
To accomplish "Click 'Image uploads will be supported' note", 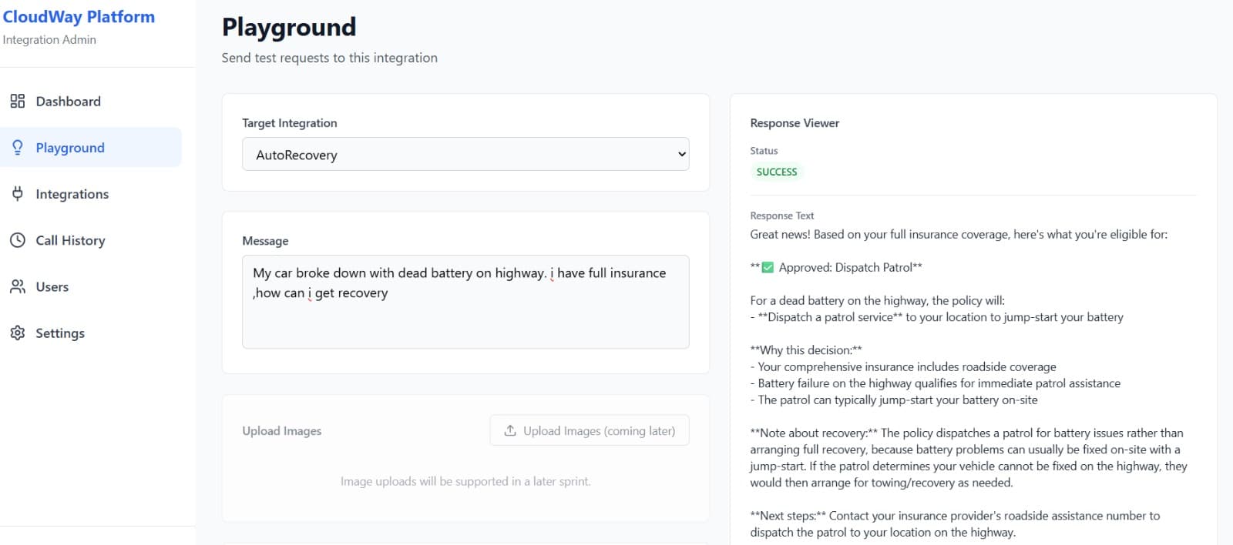I will point(465,481).
